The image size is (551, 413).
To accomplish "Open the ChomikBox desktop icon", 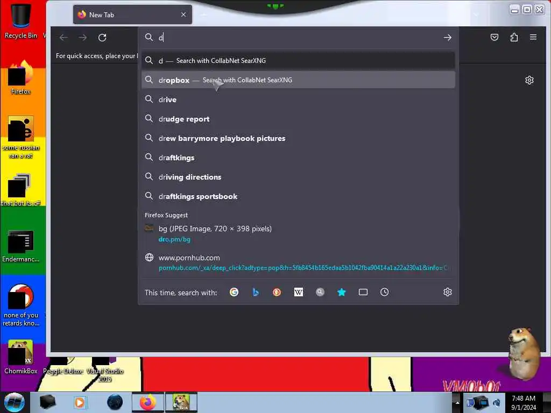I will [21, 357].
